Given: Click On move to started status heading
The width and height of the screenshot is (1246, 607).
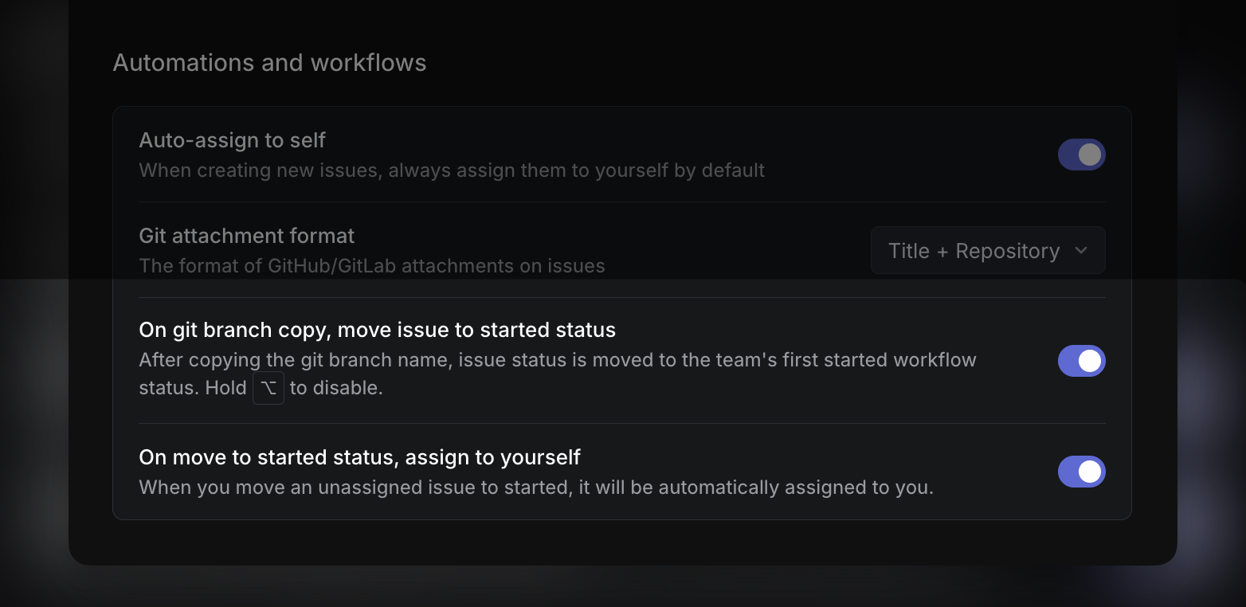Looking at the screenshot, I should pyautogui.click(x=360, y=456).
